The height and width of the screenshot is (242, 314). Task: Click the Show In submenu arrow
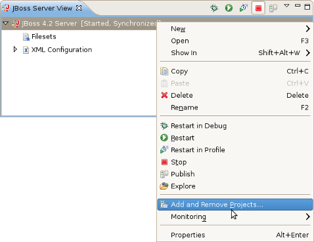[x=308, y=52]
